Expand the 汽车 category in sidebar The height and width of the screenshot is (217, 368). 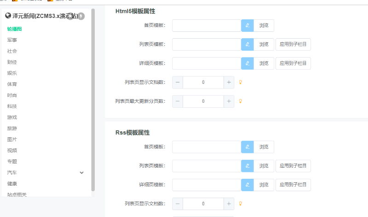pyautogui.click(x=82, y=173)
